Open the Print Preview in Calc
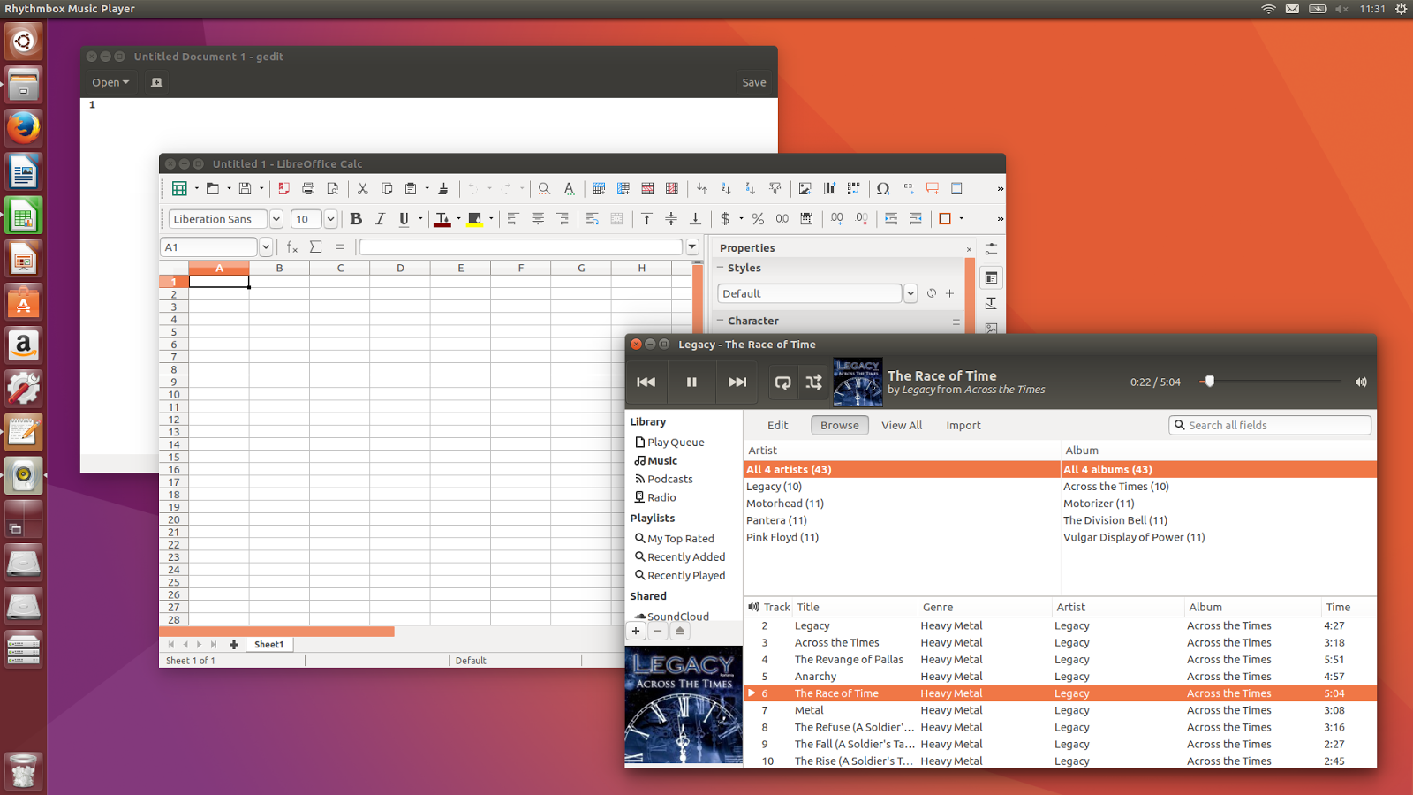 (332, 188)
